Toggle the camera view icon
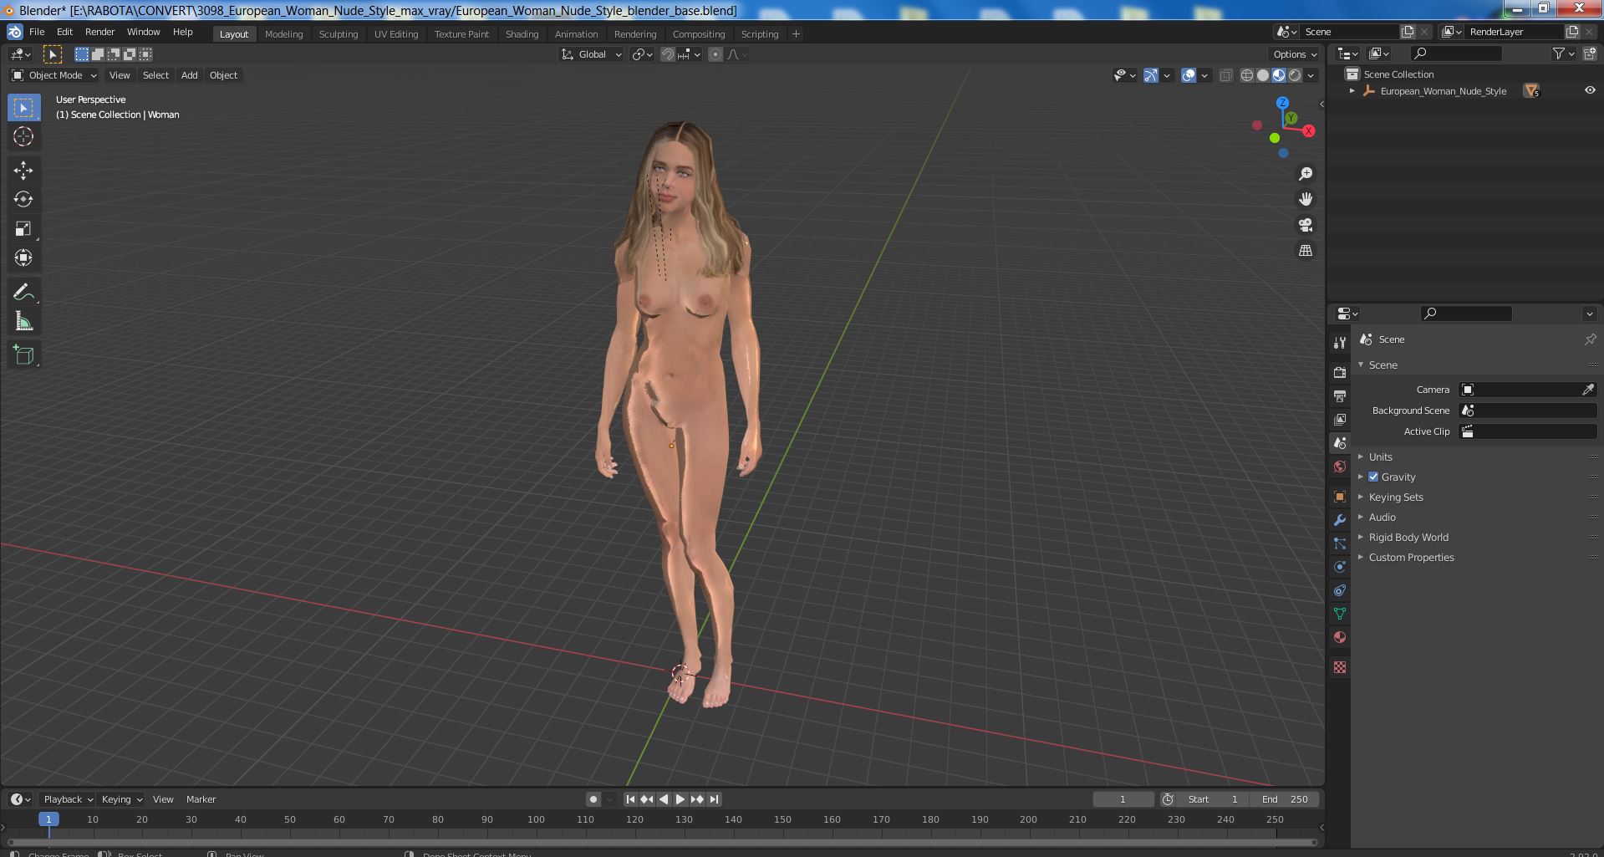This screenshot has height=857, width=1604. tap(1305, 225)
